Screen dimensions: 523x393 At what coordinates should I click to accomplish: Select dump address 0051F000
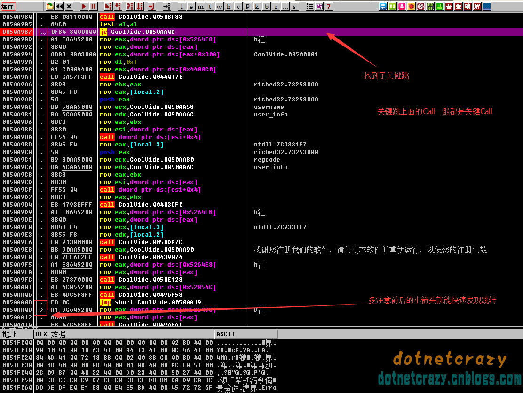(x=17, y=343)
